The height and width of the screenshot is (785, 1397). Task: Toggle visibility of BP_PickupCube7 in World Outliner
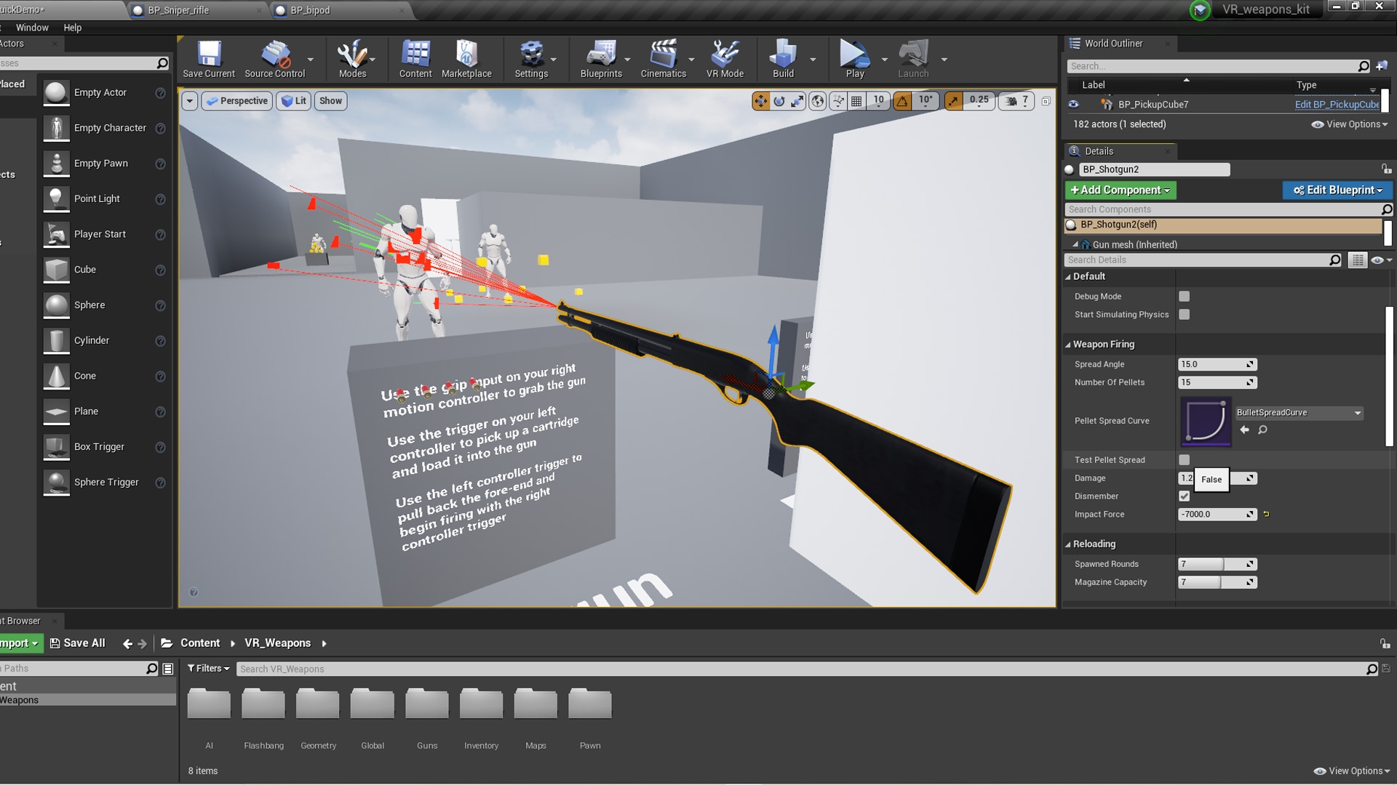click(1072, 104)
